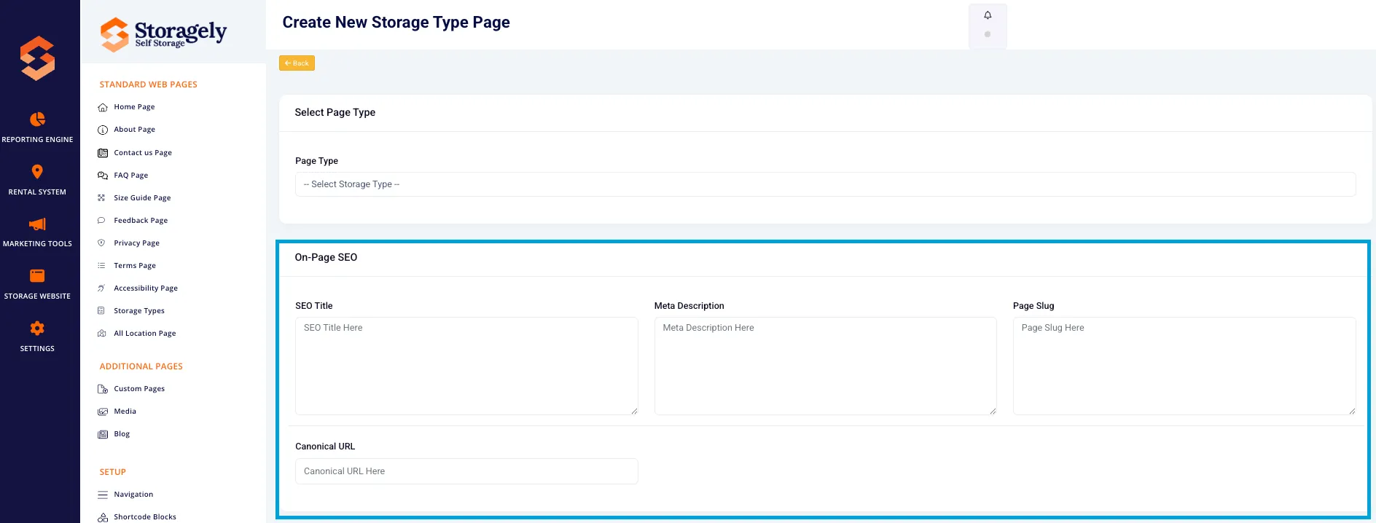Click into the Meta Description field
The image size is (1376, 523).
(x=825, y=366)
